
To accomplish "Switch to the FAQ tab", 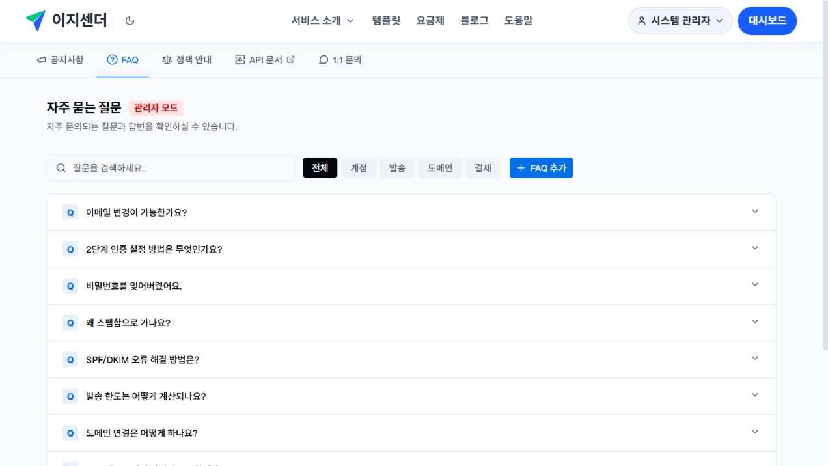I will pyautogui.click(x=123, y=60).
